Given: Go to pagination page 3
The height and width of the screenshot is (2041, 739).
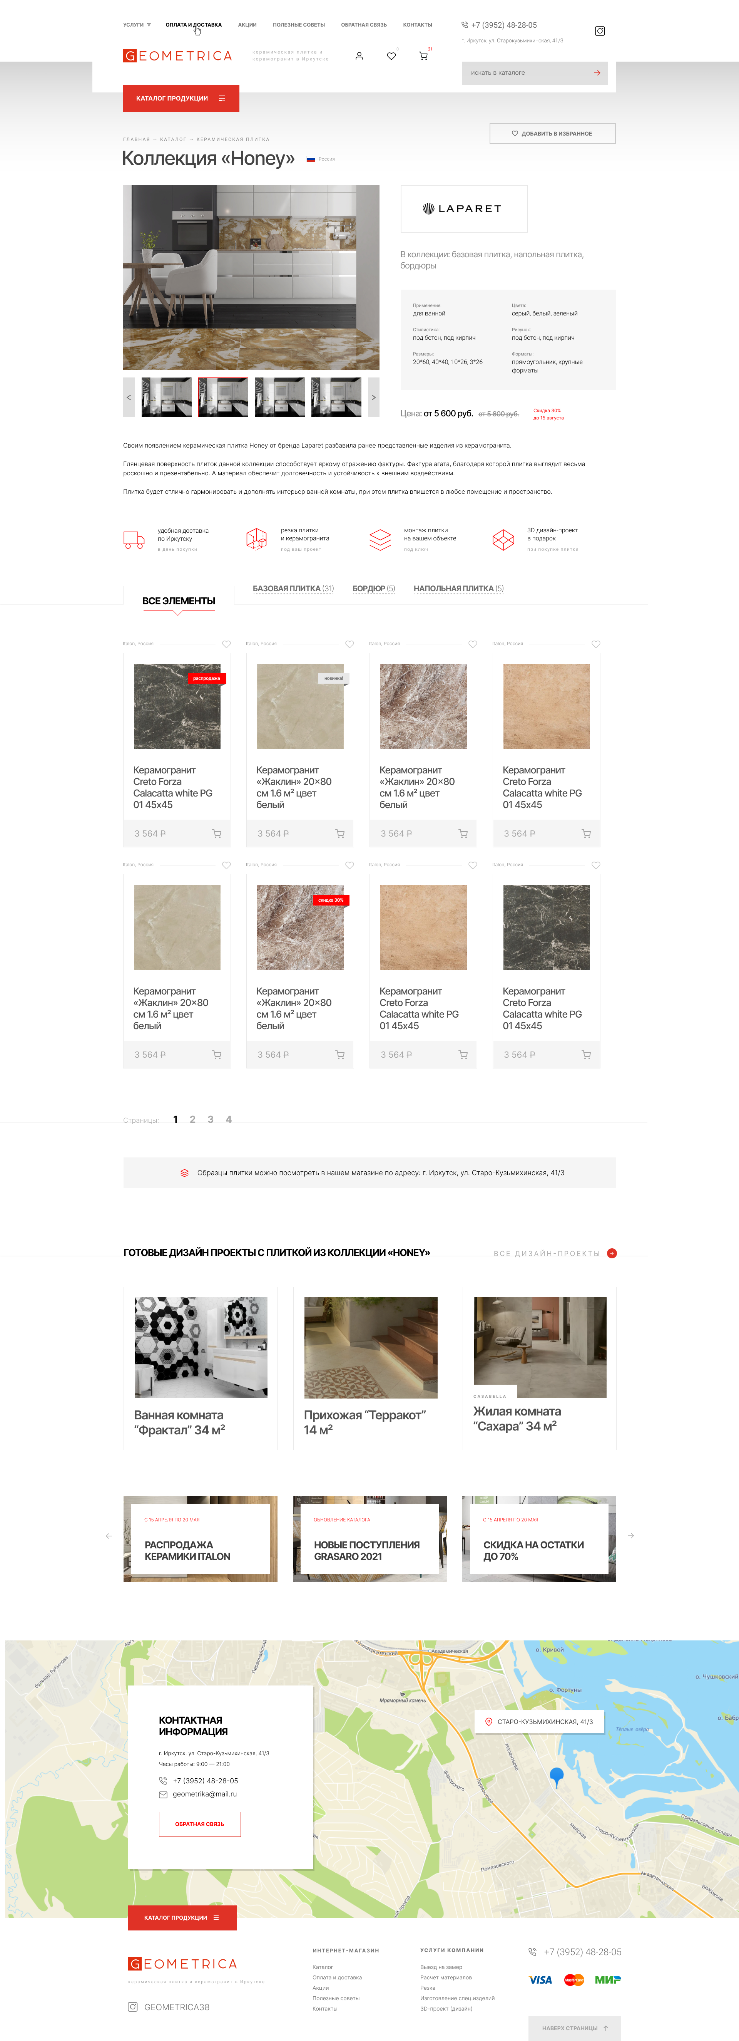Looking at the screenshot, I should (x=211, y=1120).
